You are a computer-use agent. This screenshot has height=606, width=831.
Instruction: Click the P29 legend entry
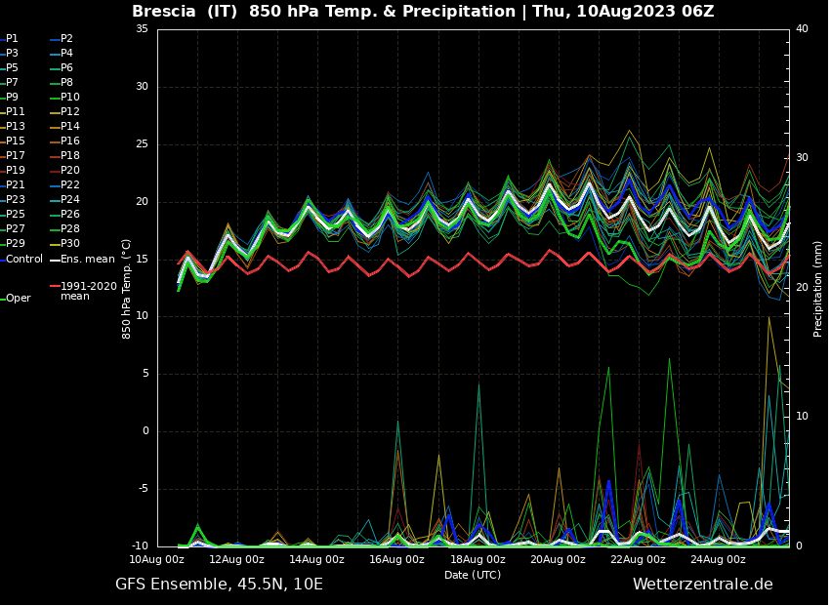[13, 244]
